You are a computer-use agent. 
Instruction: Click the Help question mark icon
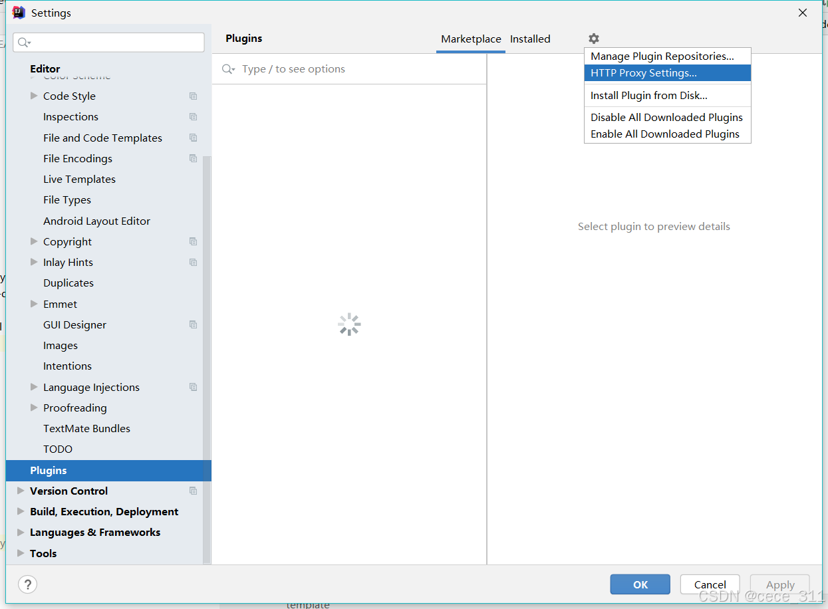(x=27, y=584)
